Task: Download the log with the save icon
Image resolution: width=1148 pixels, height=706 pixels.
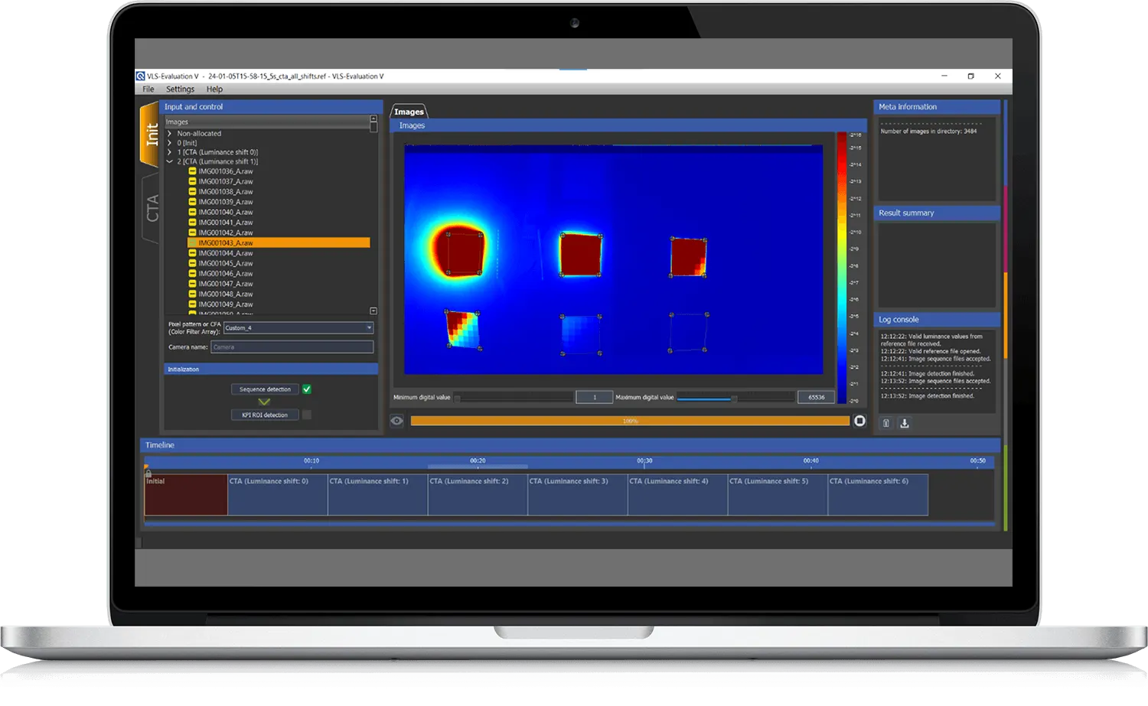Action: coord(904,423)
